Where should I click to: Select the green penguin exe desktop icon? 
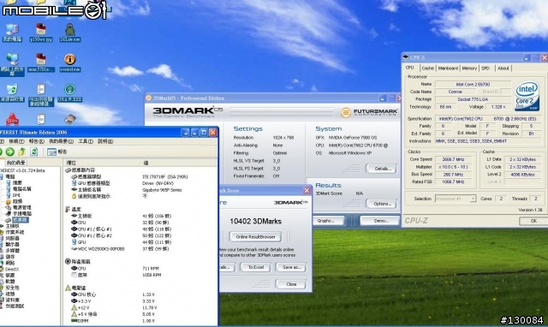click(70, 33)
